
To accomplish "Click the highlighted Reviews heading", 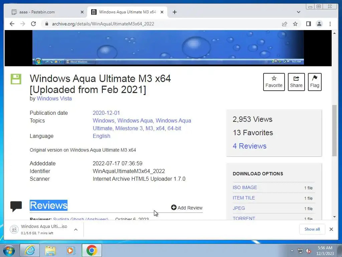I will click(x=48, y=205).
